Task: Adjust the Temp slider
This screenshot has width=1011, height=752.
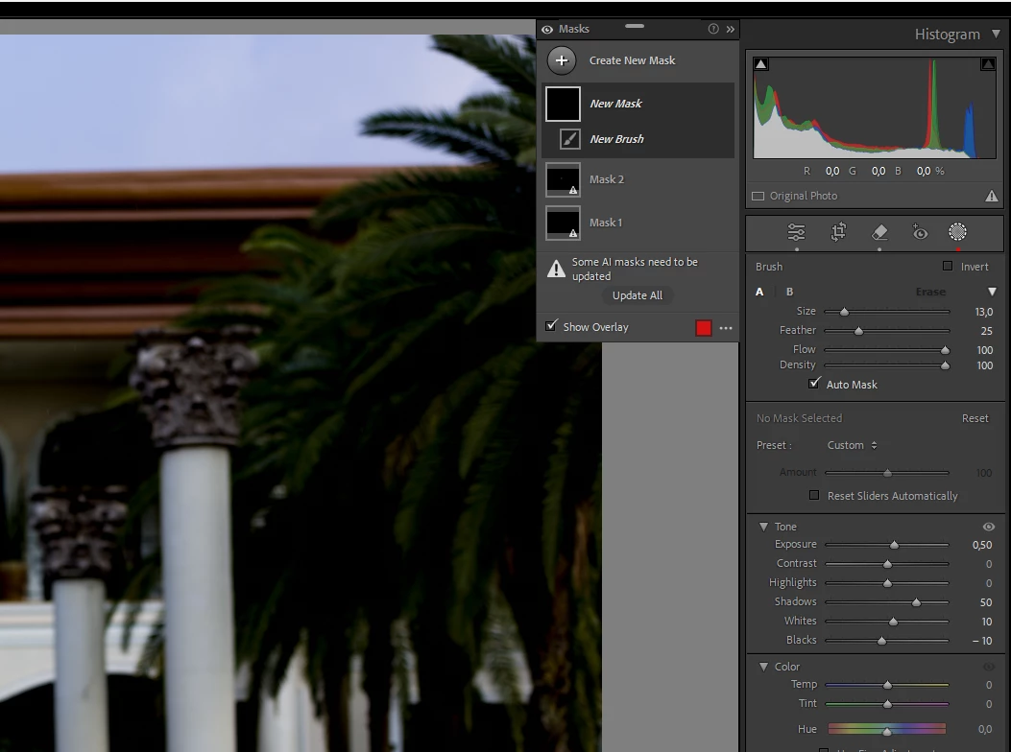Action: pyautogui.click(x=886, y=685)
